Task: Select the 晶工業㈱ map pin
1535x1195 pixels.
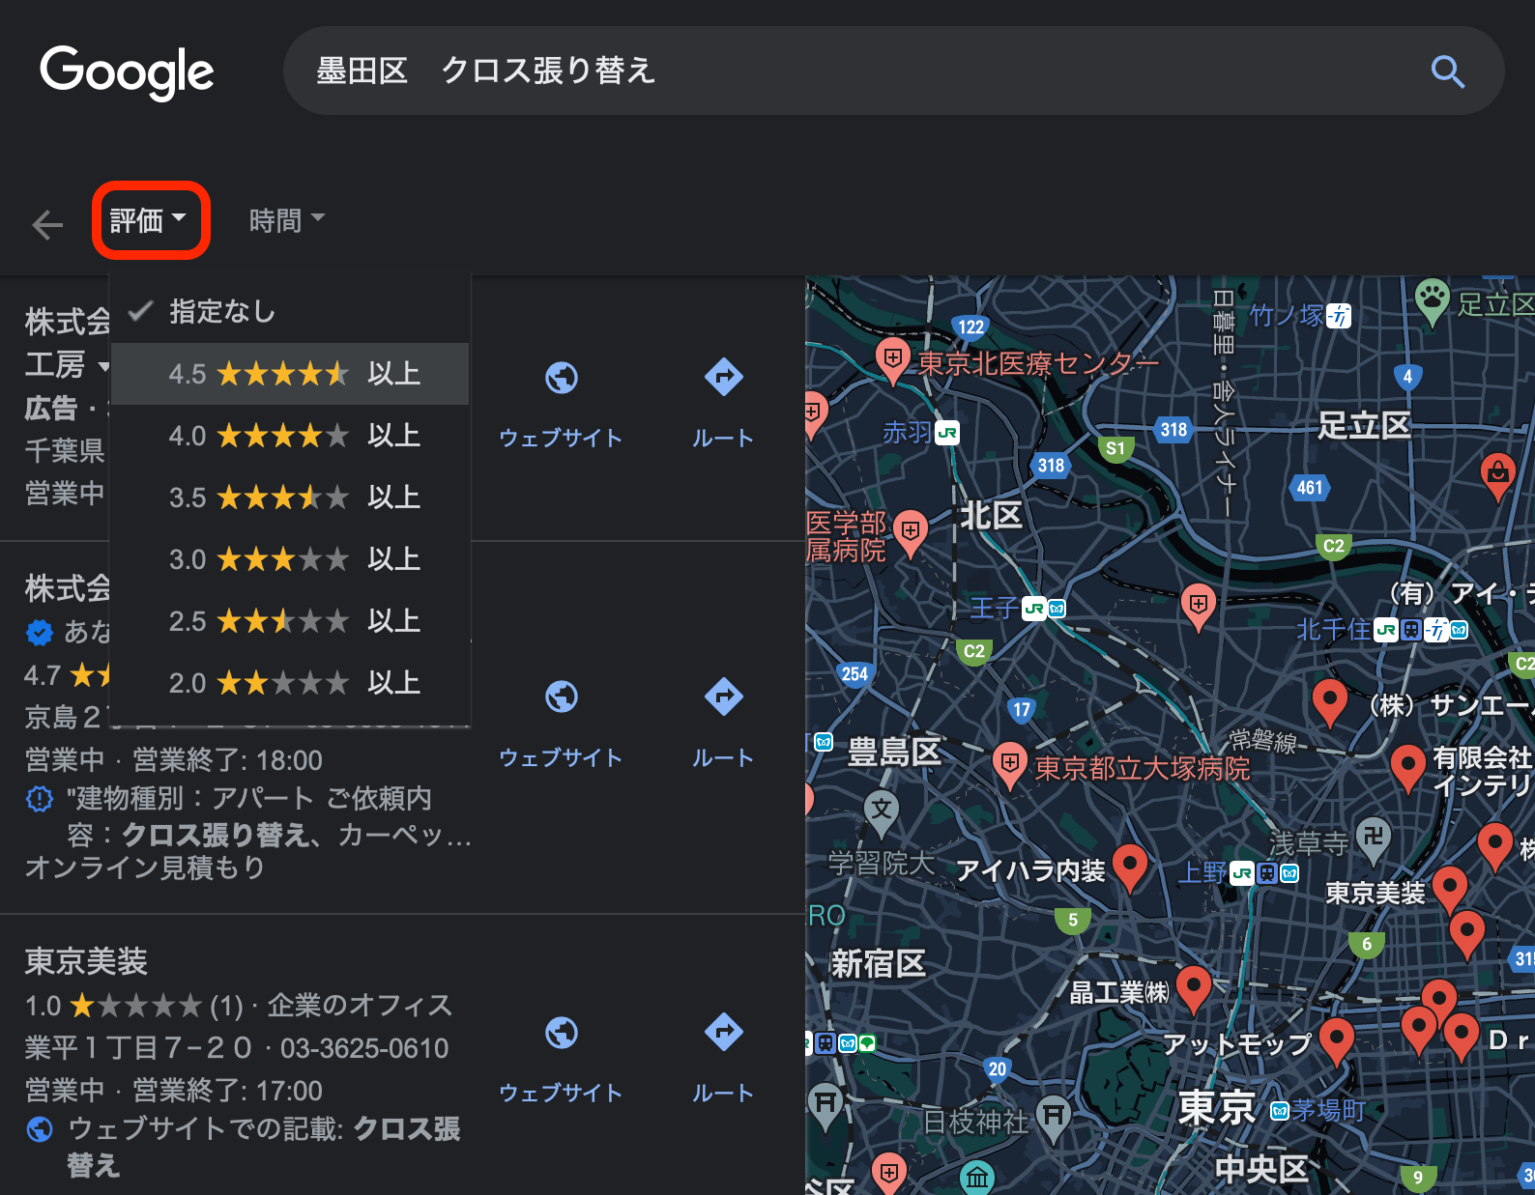Action: coord(1194,987)
